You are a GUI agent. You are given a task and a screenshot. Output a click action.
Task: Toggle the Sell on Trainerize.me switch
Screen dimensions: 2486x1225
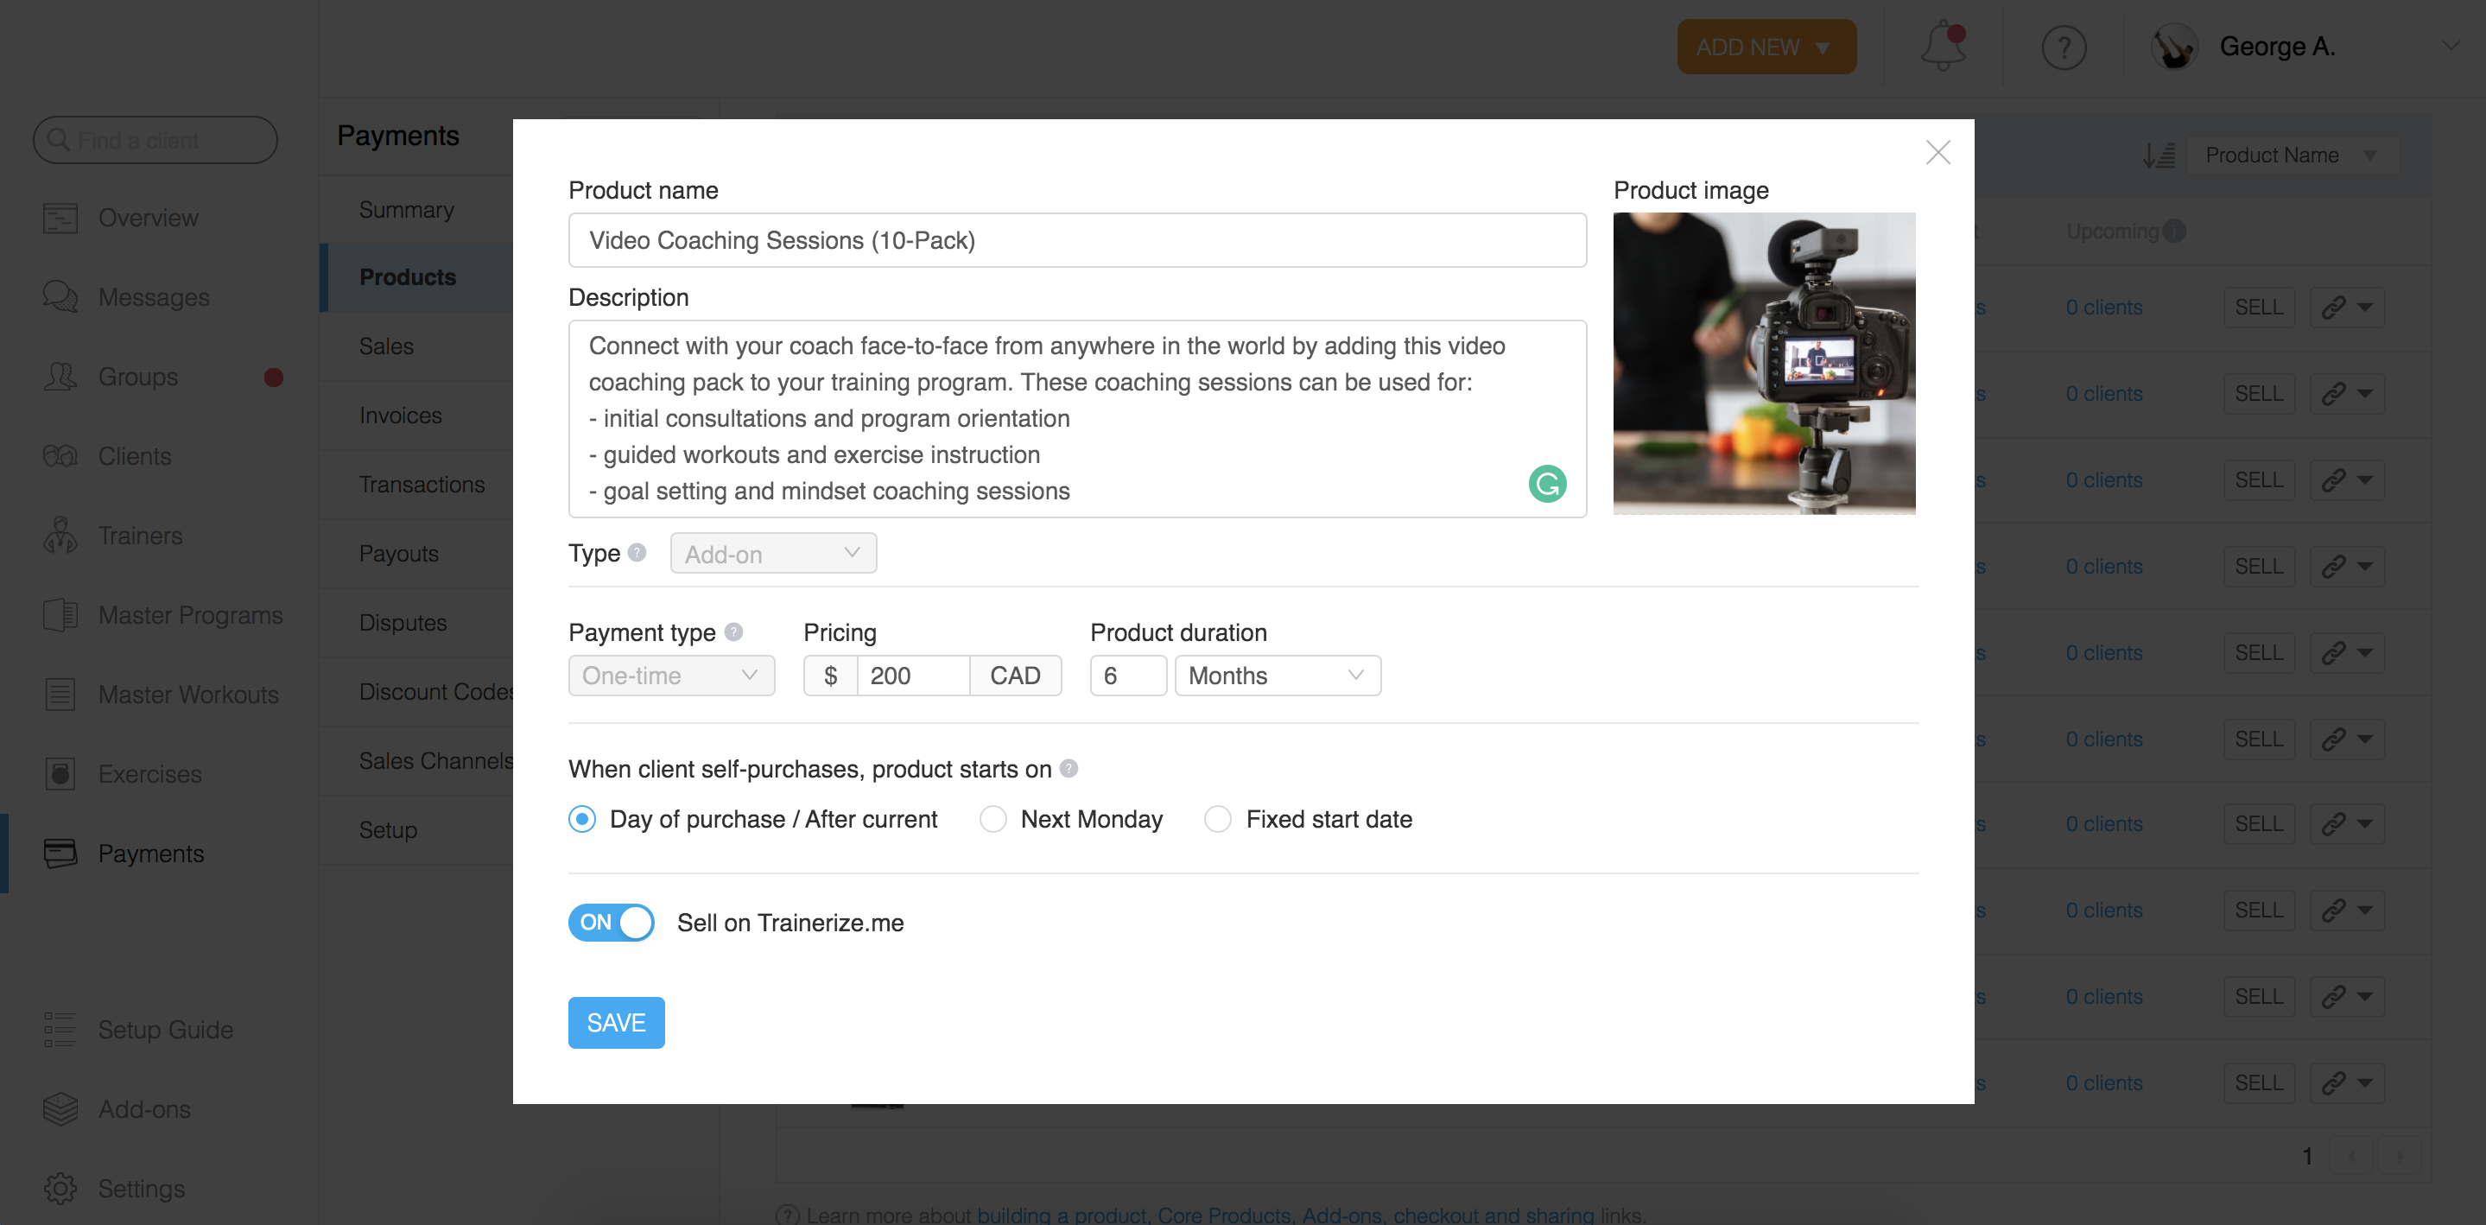click(x=611, y=922)
